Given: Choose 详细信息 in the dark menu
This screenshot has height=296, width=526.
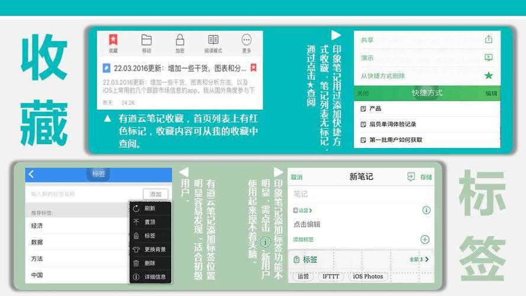Looking at the screenshot, I should coord(150,277).
